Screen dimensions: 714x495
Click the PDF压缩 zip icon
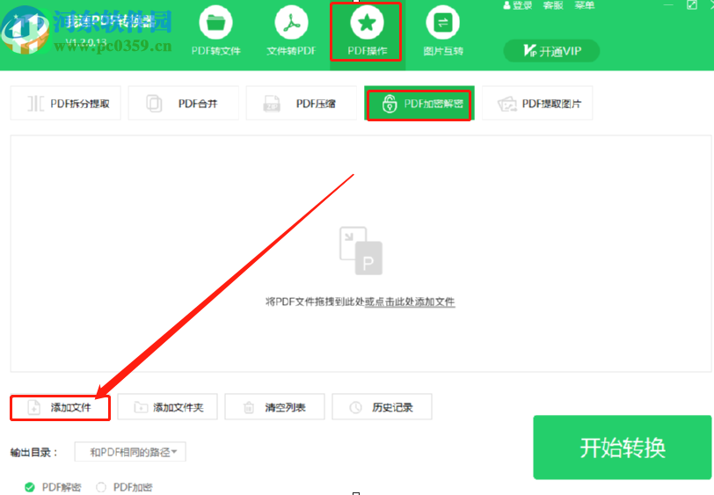click(x=272, y=104)
